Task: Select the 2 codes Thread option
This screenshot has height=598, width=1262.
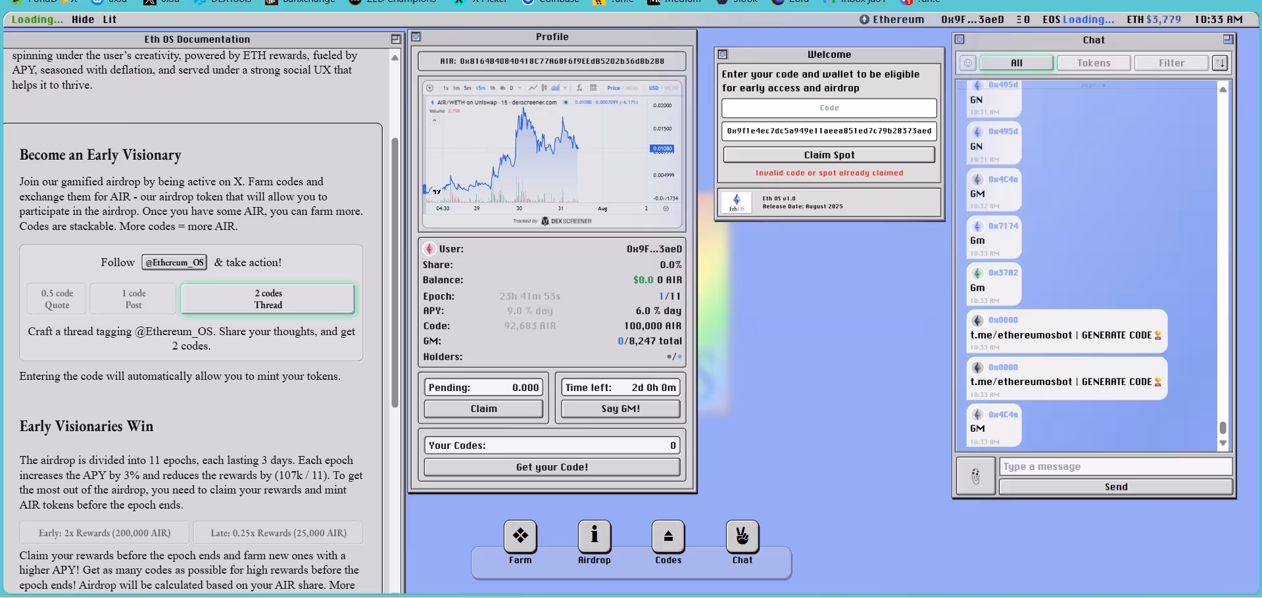Action: click(x=268, y=299)
